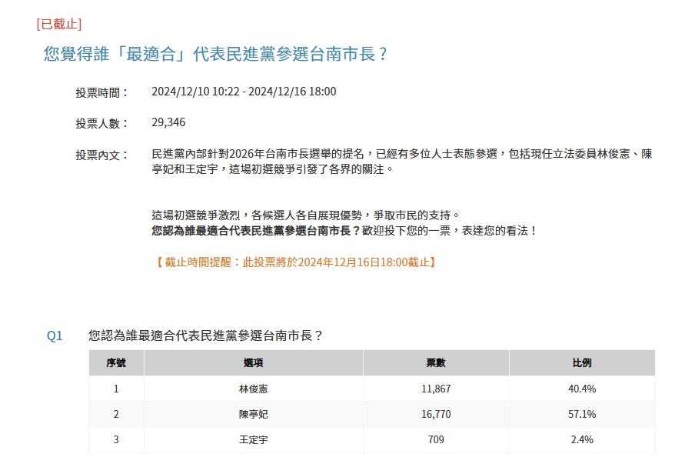685x474 pixels.
Task: Click the 票數 column header
Action: (x=436, y=363)
